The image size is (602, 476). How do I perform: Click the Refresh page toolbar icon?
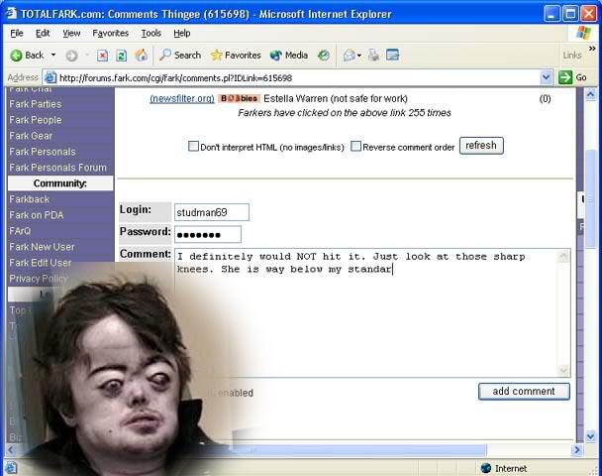coord(122,56)
